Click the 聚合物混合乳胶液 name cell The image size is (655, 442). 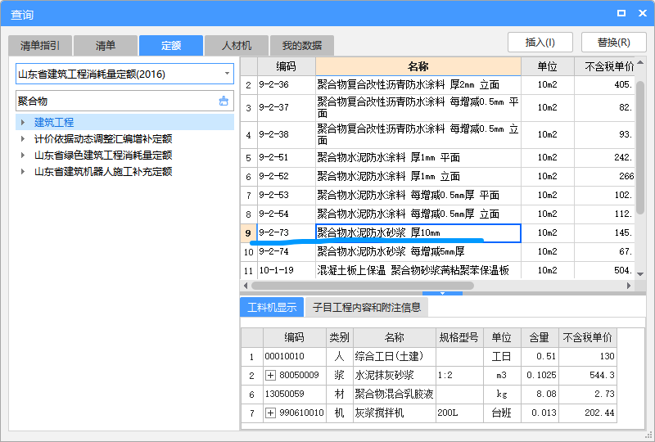395,394
